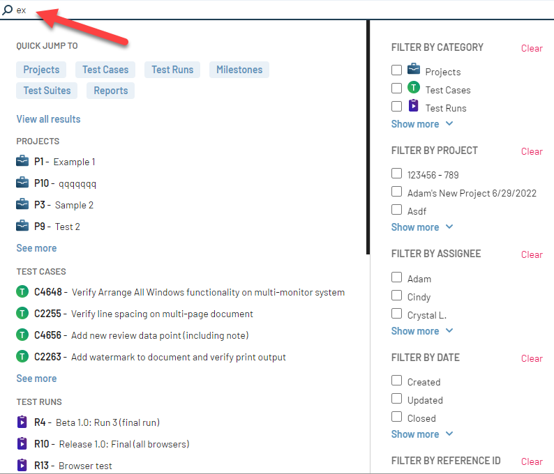
Task: Open project 'Sample 2'
Action: pyautogui.click(x=74, y=205)
